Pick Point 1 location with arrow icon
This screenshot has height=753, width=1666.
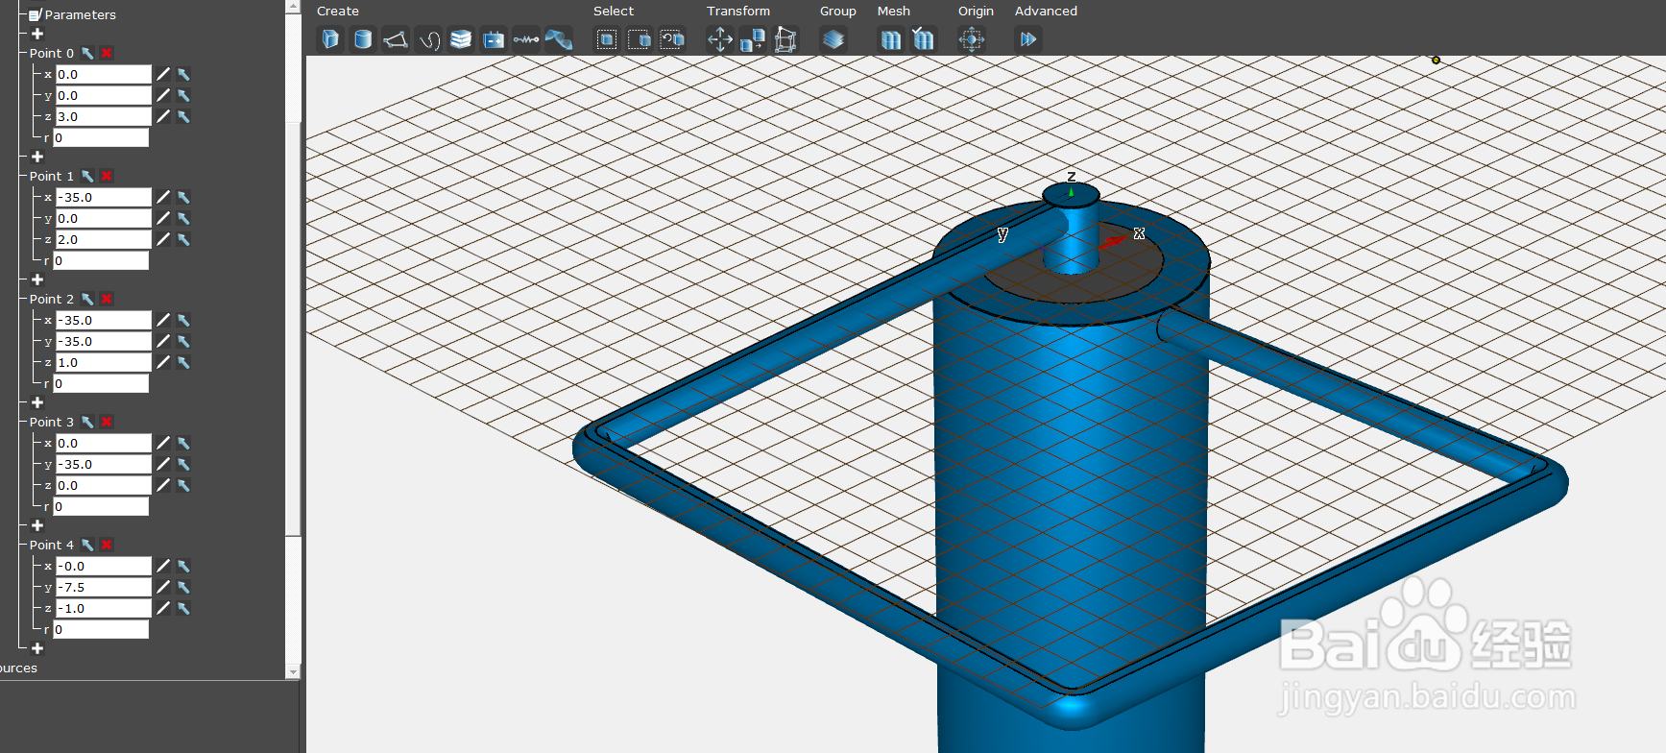click(x=87, y=177)
